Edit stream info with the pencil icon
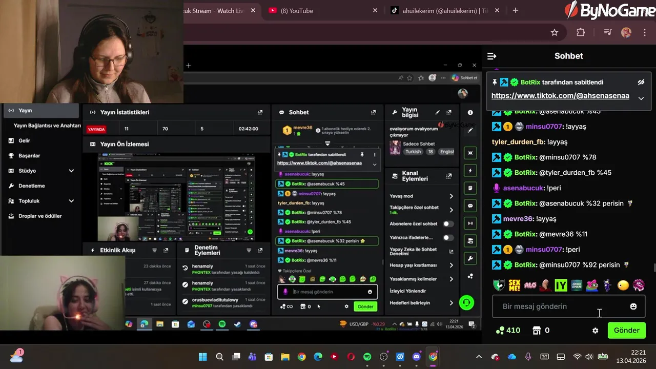Screen dimensions: 656x369 437,112
